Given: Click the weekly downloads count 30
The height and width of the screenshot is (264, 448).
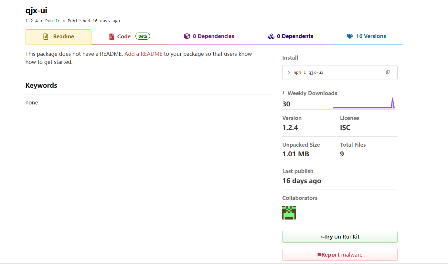Looking at the screenshot, I should [x=286, y=104].
